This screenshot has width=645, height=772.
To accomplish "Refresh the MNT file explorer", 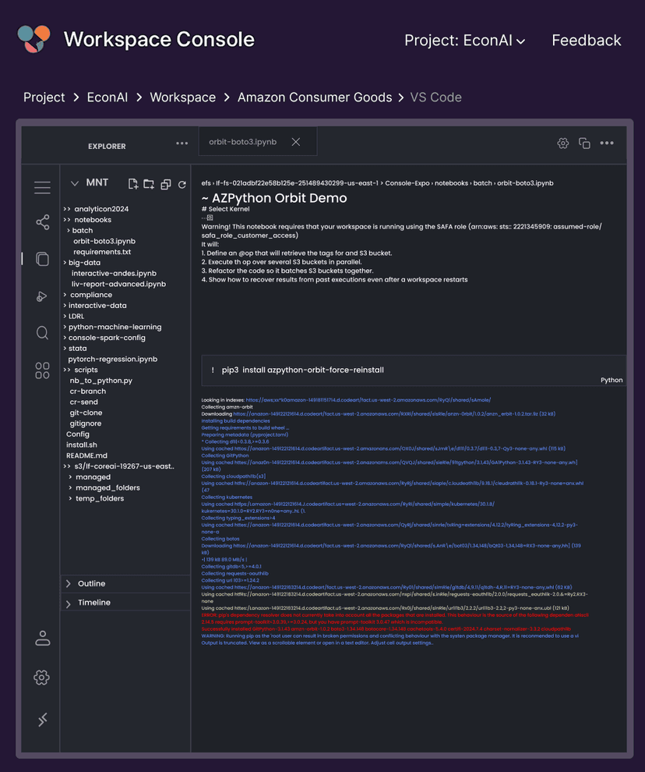I will click(182, 183).
